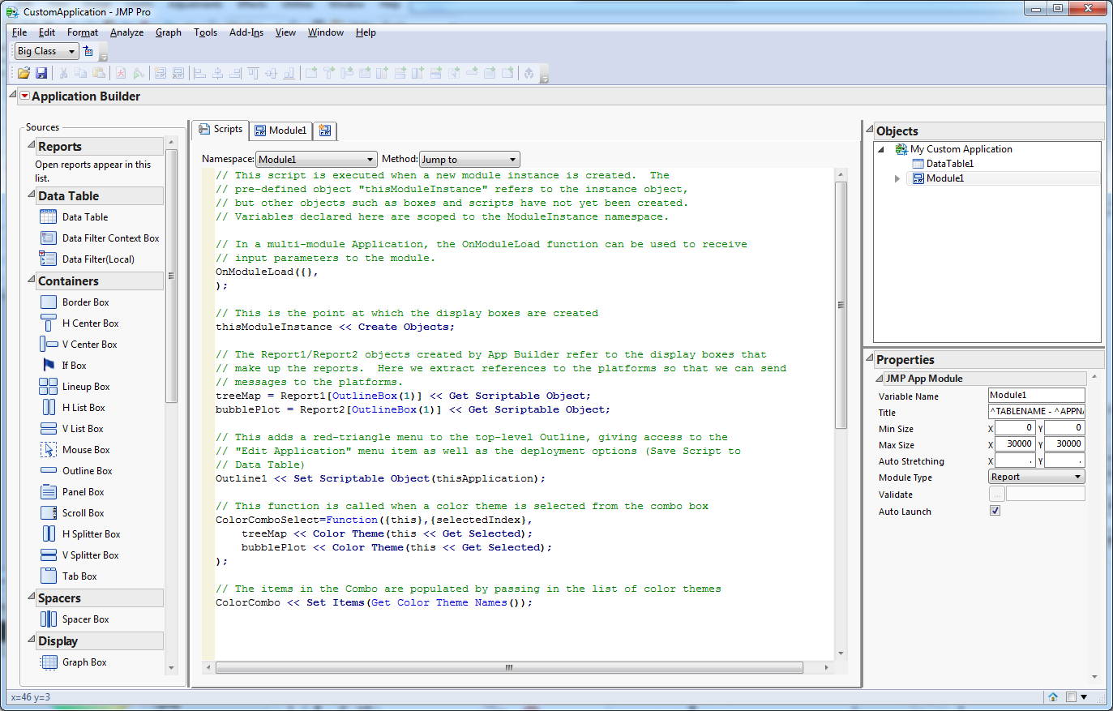Click the new module tab icon
The image size is (1113, 711).
(x=325, y=131)
